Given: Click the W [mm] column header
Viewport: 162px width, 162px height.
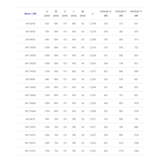Looking at the screenshot, I should click(x=56, y=13).
